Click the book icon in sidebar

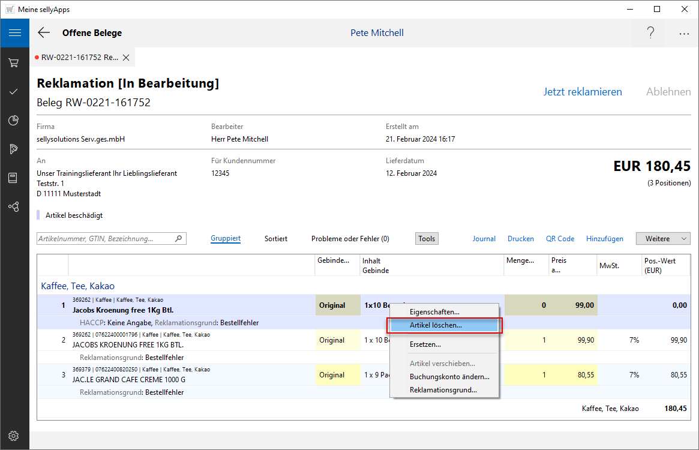(x=14, y=178)
